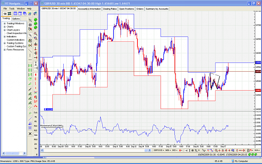Click the Navigator panel horizontal scrollbar

tap(14, 153)
